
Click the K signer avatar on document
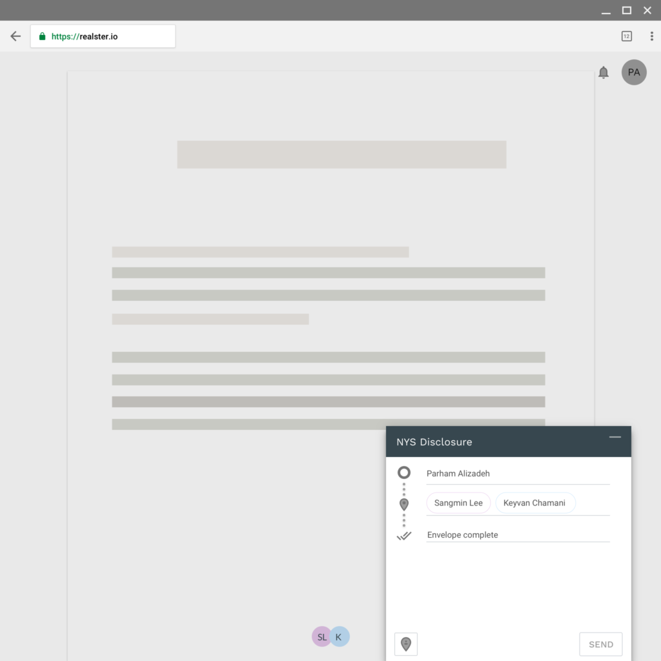340,636
